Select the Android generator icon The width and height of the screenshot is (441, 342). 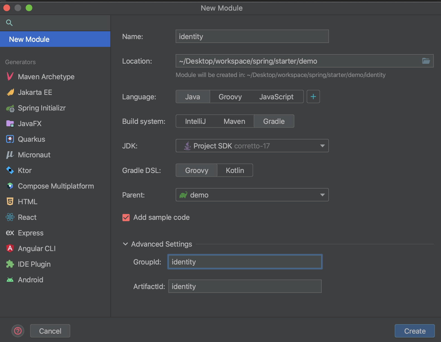click(10, 280)
